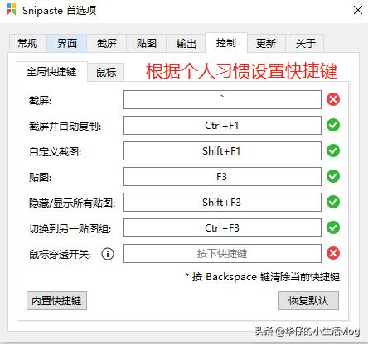Viewport: 368px width, 344px height.
Task: Click the 恢复默认 button
Action: pos(308,300)
